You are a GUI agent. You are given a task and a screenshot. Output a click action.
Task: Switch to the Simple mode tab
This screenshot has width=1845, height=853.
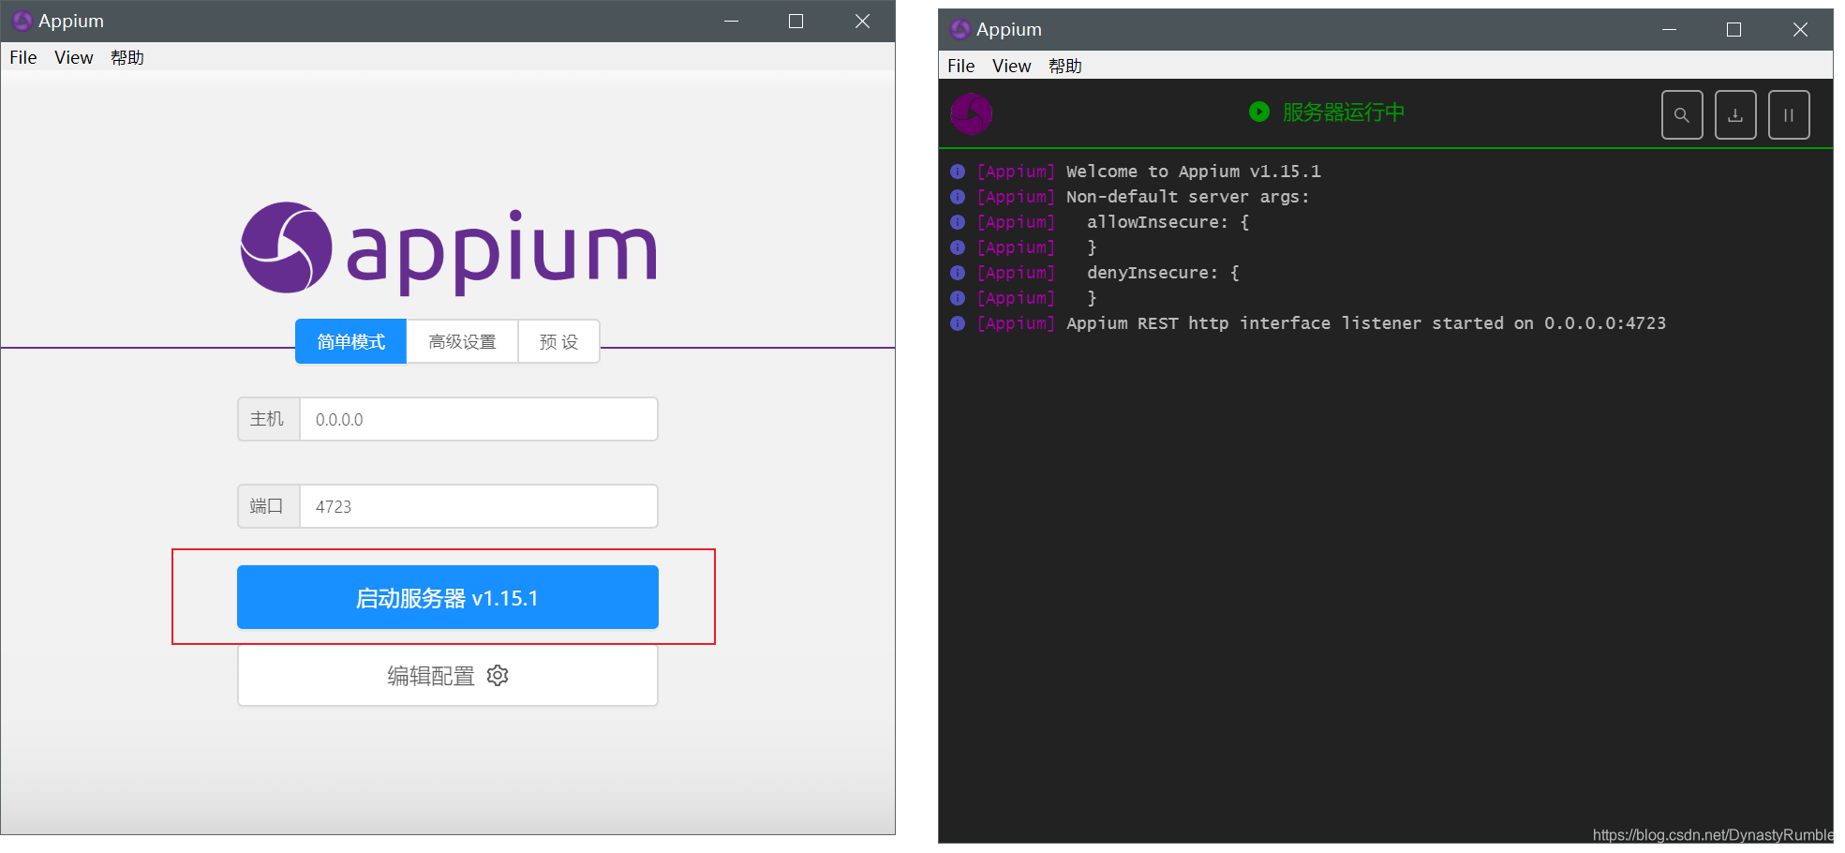pos(350,341)
